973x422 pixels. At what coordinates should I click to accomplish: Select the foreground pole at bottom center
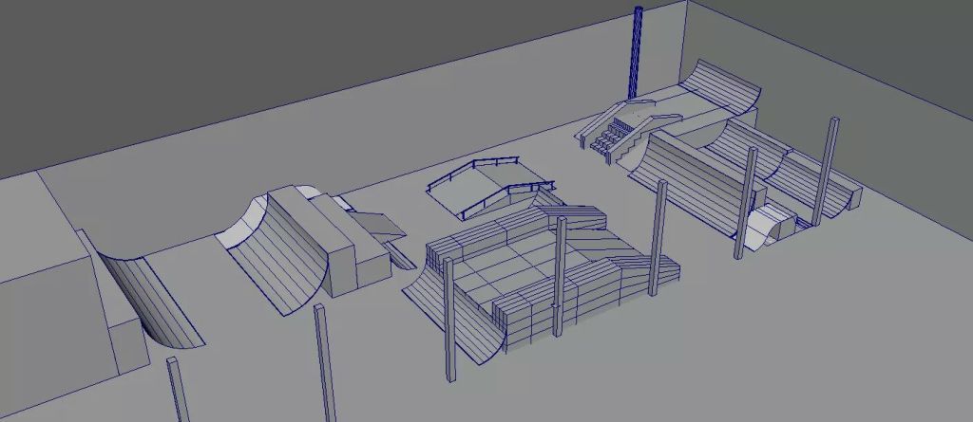[x=325, y=365]
